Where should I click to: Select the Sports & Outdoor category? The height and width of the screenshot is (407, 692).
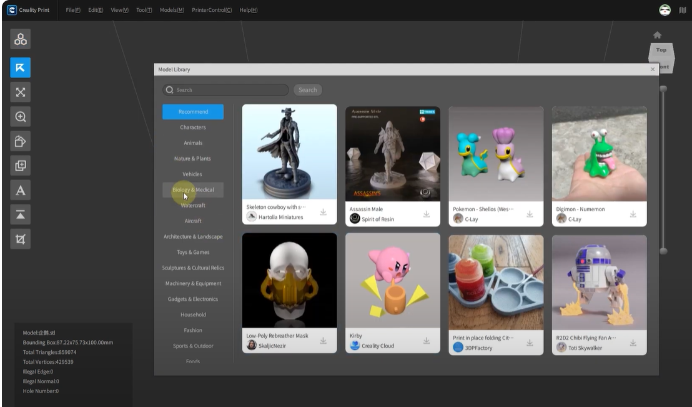193,346
